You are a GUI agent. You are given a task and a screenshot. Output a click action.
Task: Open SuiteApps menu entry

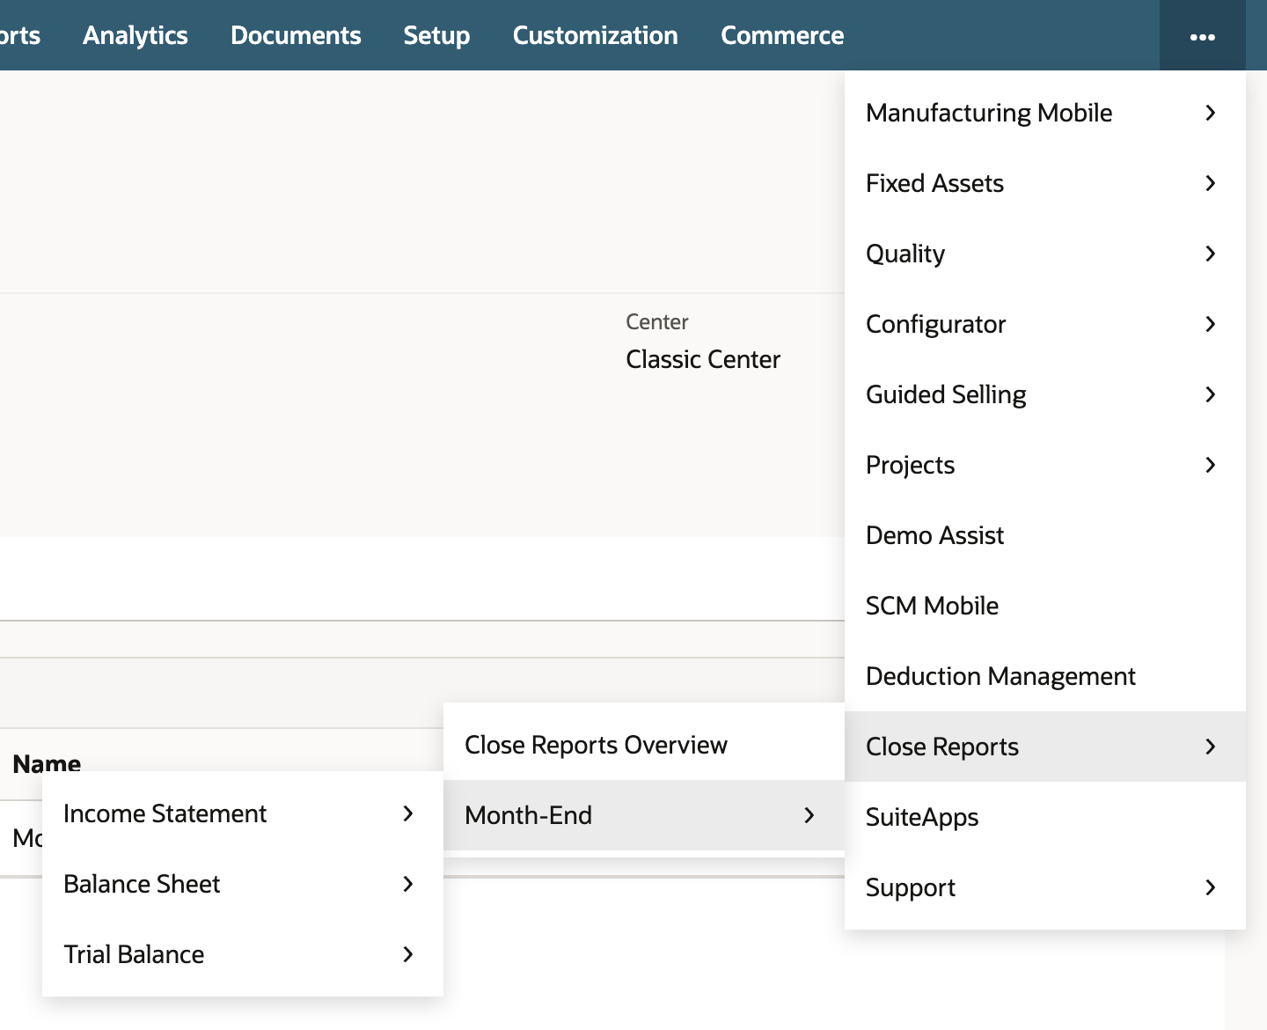1045,817
